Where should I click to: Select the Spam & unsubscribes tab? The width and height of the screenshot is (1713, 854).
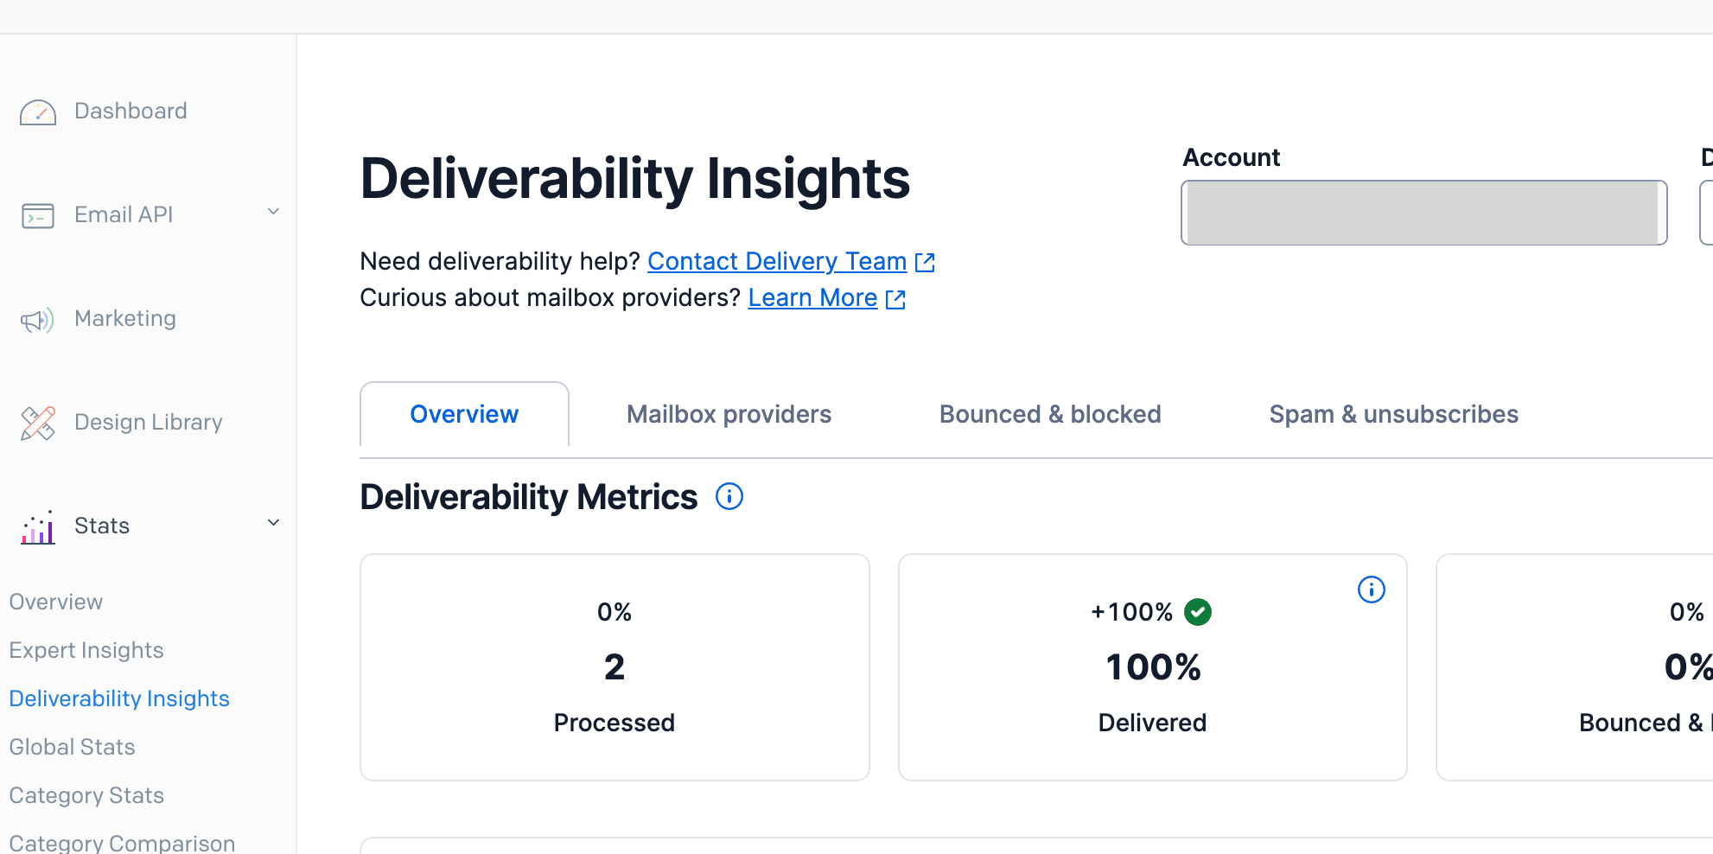[1393, 415]
